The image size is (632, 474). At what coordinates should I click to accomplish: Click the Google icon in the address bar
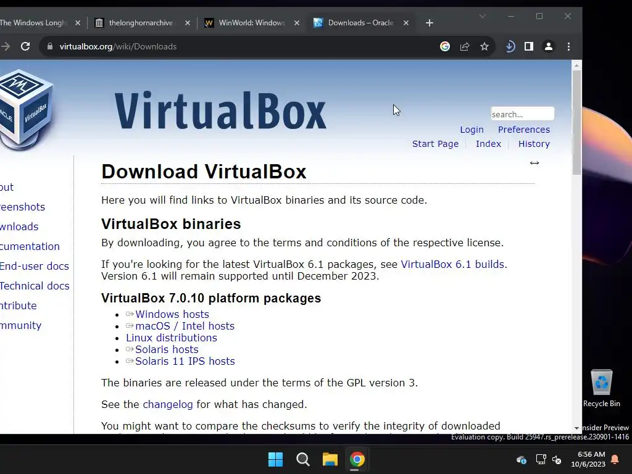click(445, 46)
